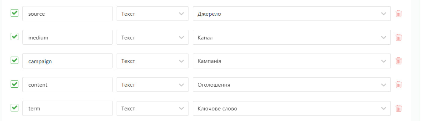Click the content name input field
This screenshot has width=422, height=121.
[67, 85]
